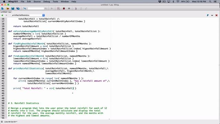Click the Wi-Fi status icon
Viewport: 220px width, 124px height.
[x=178, y=1]
